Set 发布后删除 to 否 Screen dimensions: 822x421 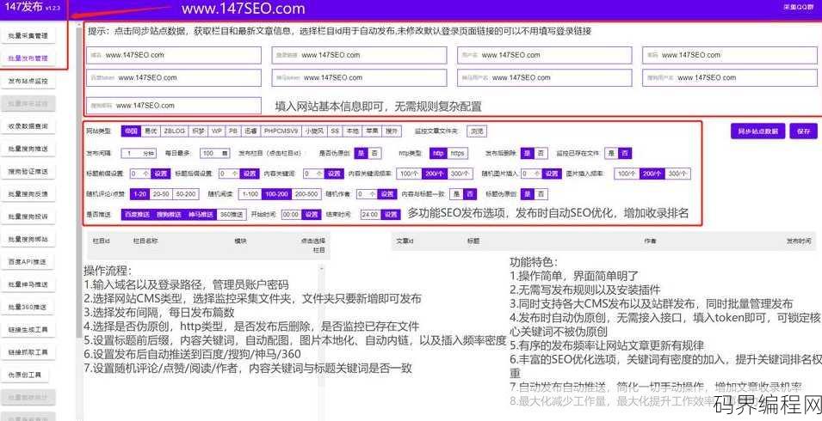(x=541, y=153)
